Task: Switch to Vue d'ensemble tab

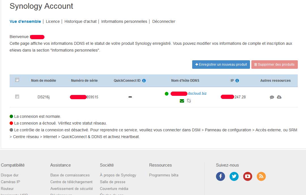Action: click(x=25, y=22)
